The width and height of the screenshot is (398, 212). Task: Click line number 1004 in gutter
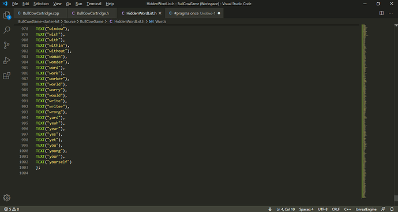coord(24,173)
